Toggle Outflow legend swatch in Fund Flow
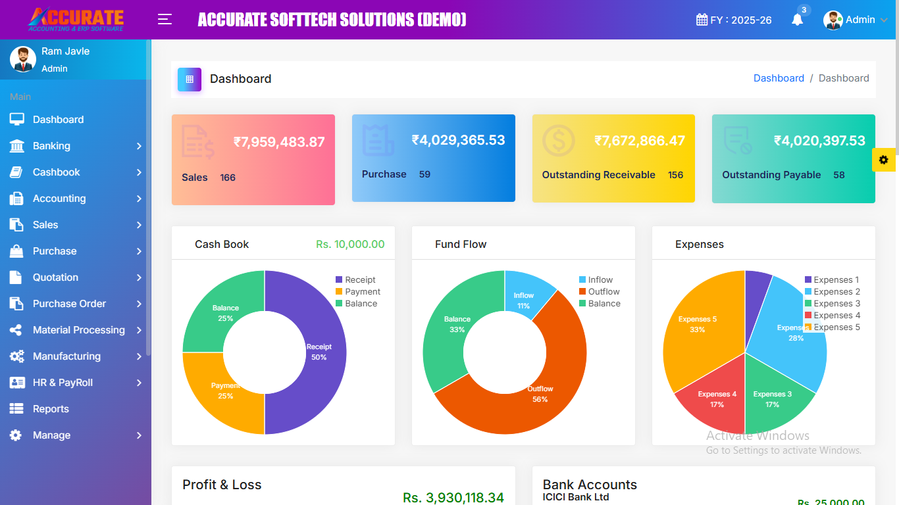 pyautogui.click(x=582, y=292)
